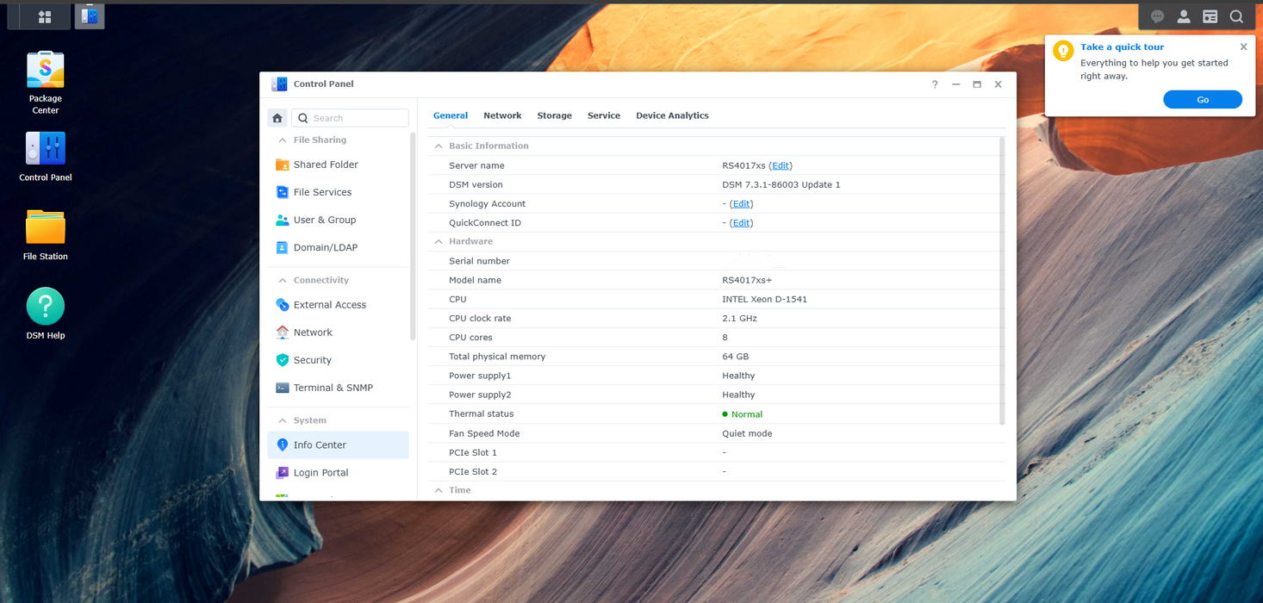
Task: Click the Shared Folder sidebar icon
Action: pos(282,165)
